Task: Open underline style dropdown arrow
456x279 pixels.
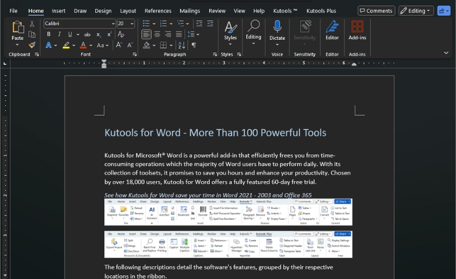Action: click(x=78, y=34)
